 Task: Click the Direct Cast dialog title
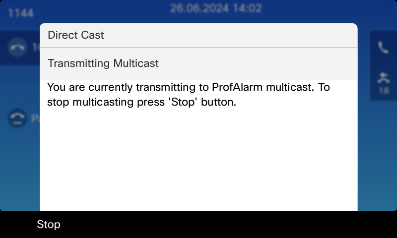pyautogui.click(x=76, y=35)
